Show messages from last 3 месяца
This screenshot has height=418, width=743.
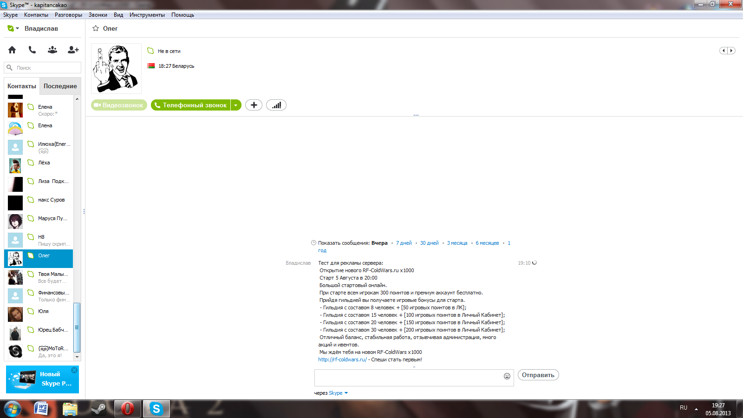457,243
